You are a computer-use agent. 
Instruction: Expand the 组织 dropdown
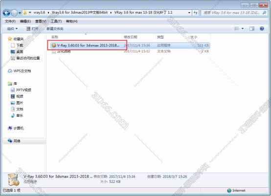pos(12,29)
